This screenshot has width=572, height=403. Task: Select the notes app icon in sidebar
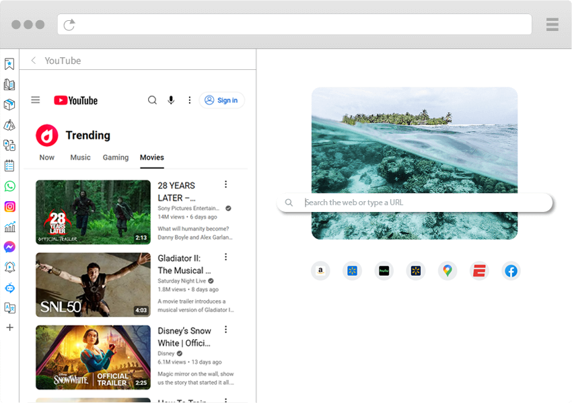[9, 166]
